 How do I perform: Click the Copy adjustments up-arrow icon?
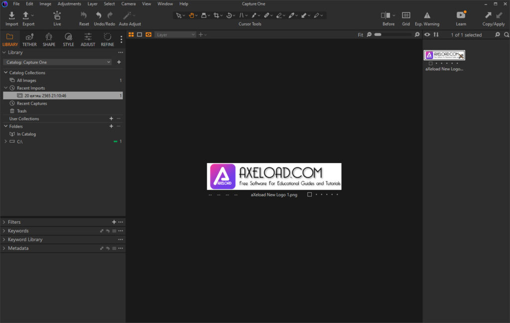(x=488, y=15)
